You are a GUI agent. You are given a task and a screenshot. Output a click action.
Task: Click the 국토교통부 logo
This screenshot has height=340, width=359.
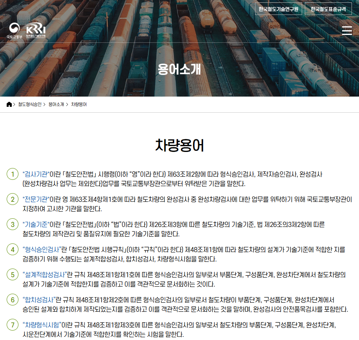[15, 31]
